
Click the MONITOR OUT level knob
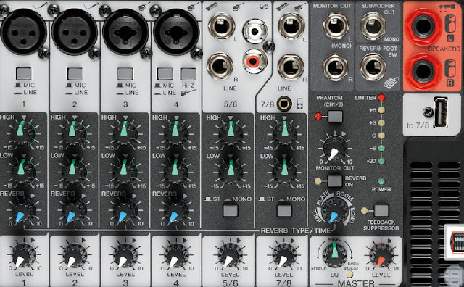[335, 148]
